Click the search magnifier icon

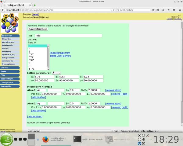[118, 10]
